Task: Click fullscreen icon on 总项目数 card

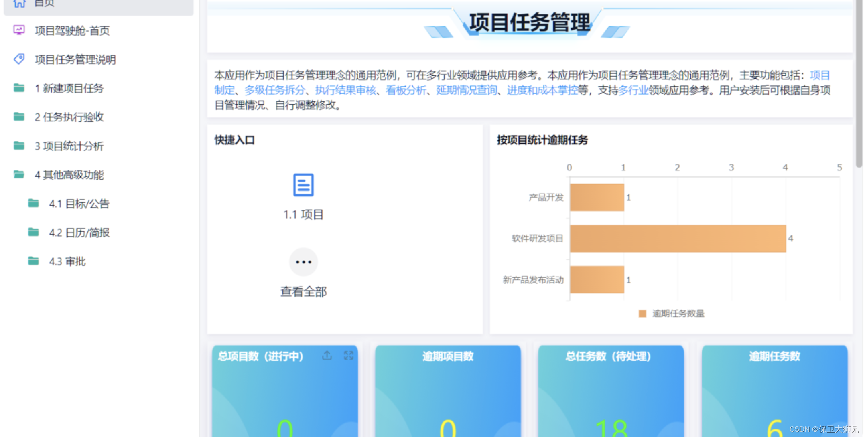Action: tap(348, 356)
